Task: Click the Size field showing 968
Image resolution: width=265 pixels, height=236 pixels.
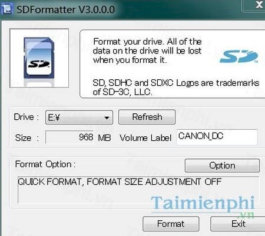Action: point(69,137)
